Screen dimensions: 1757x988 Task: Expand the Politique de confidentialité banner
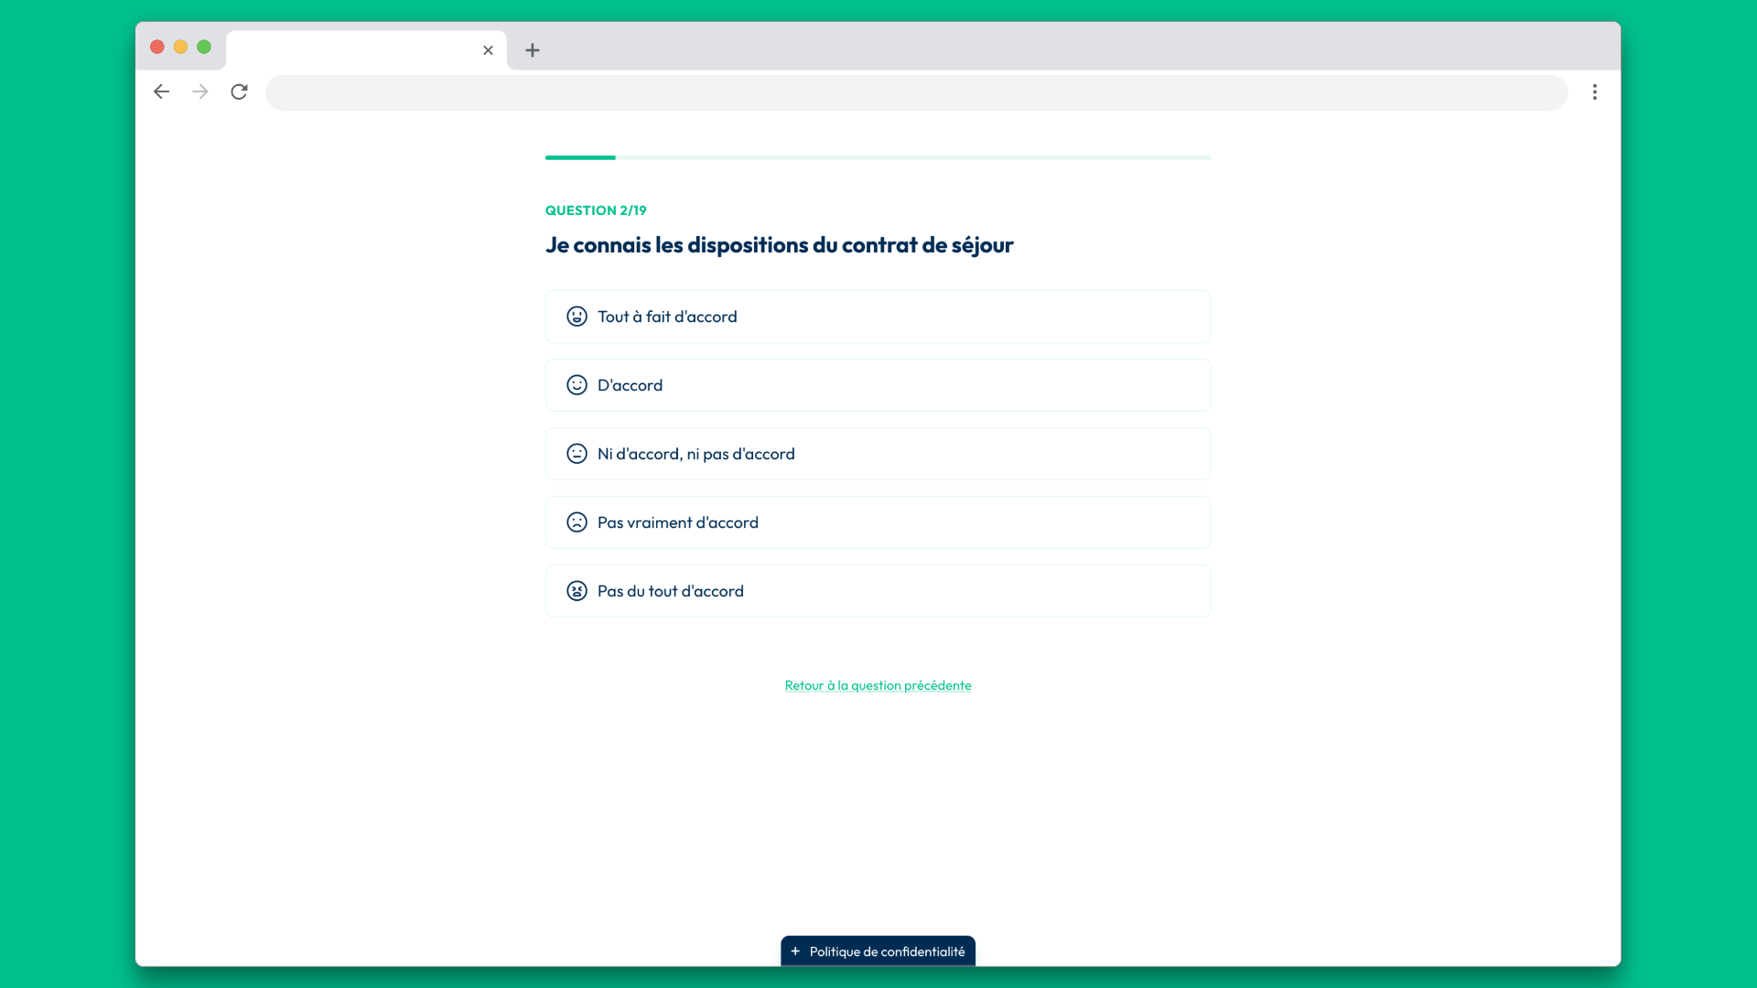(x=878, y=951)
